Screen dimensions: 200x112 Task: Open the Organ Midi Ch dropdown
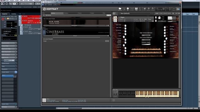(126, 21)
